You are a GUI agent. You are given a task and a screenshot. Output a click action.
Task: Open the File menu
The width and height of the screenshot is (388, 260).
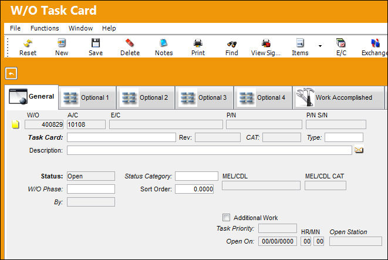[x=15, y=28]
